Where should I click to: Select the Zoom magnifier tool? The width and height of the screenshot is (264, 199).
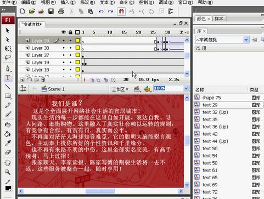8,172
